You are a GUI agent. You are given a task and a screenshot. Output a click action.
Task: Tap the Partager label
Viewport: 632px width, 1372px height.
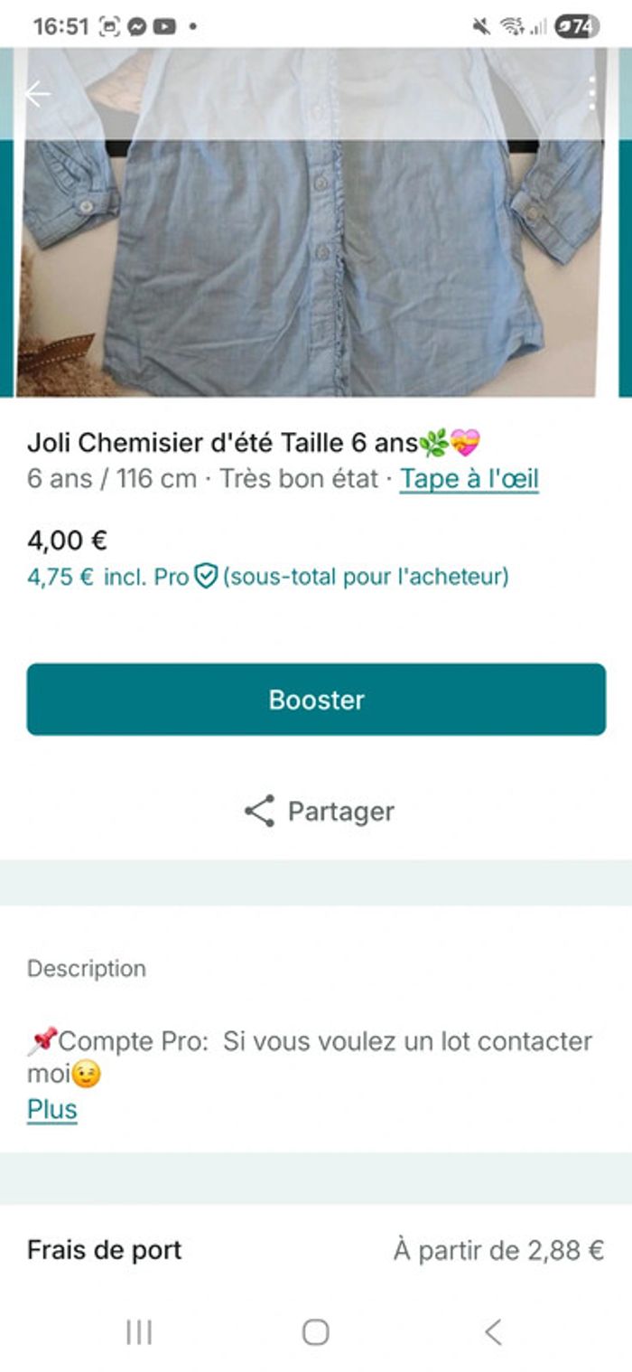340,811
